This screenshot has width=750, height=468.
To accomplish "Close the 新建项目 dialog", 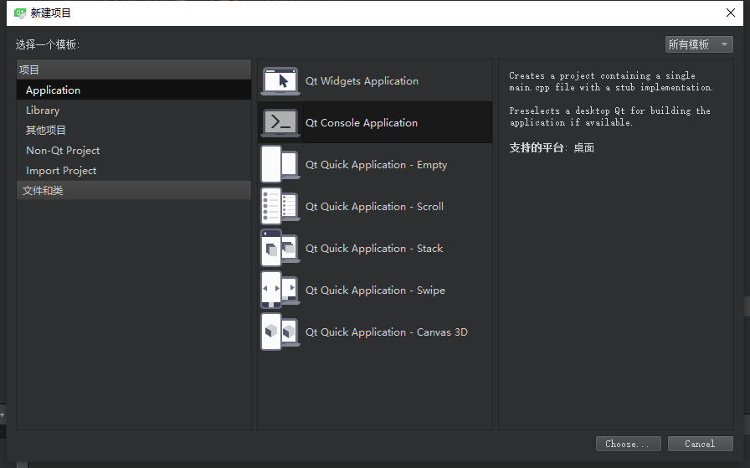I will coord(731,13).
